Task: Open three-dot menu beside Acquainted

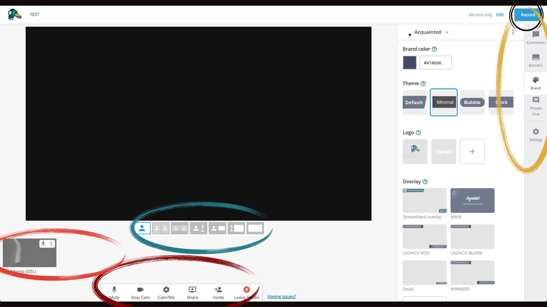Action: 513,32
